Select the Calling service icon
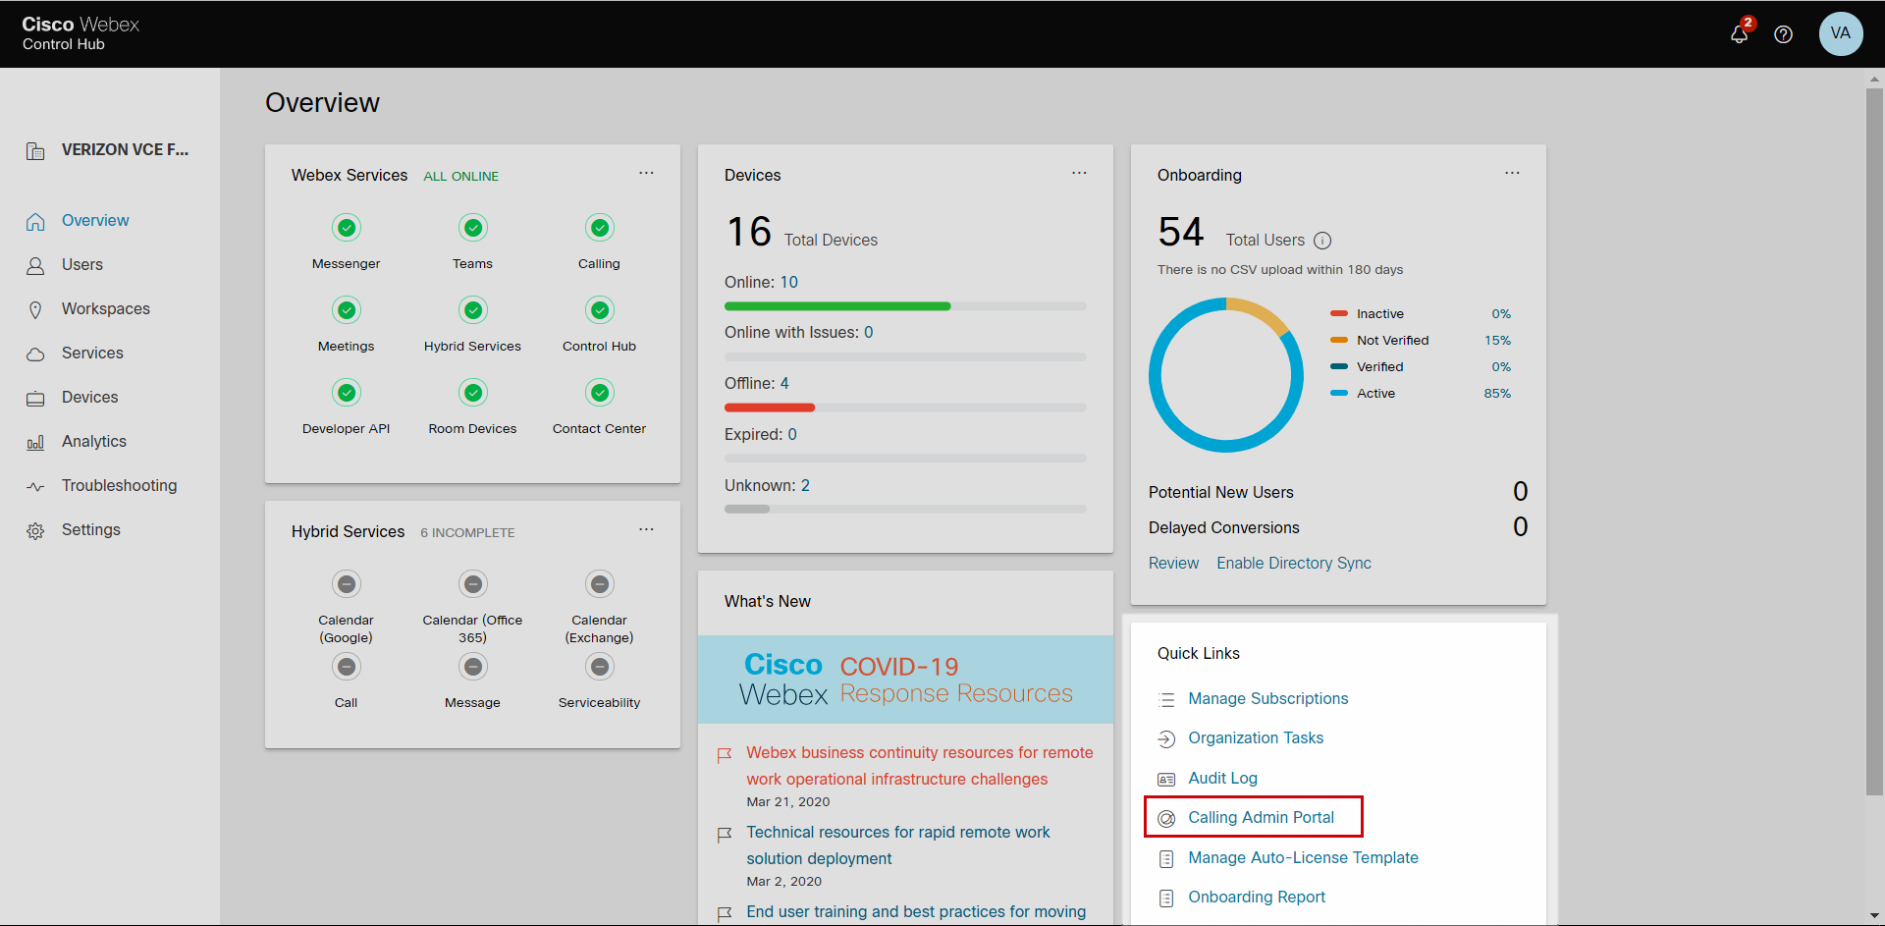The image size is (1885, 926). click(599, 227)
